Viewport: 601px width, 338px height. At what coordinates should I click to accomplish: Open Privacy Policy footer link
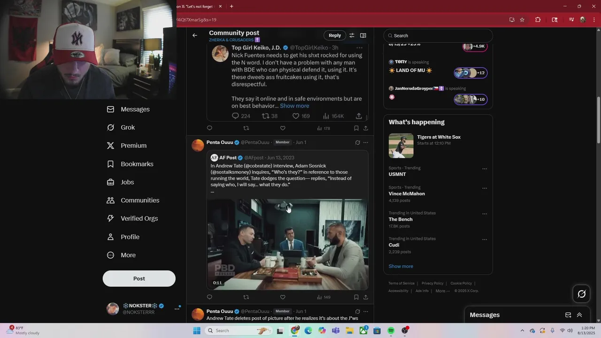tap(432, 283)
